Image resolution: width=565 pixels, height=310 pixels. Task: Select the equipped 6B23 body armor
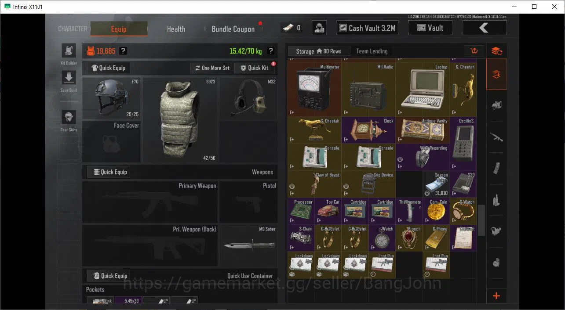[x=180, y=120]
